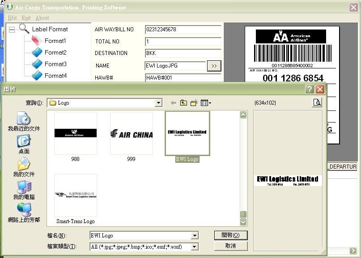This screenshot has width=361, height=258.
Task: Open the view menu icon in file dialog
Action: [x=206, y=103]
